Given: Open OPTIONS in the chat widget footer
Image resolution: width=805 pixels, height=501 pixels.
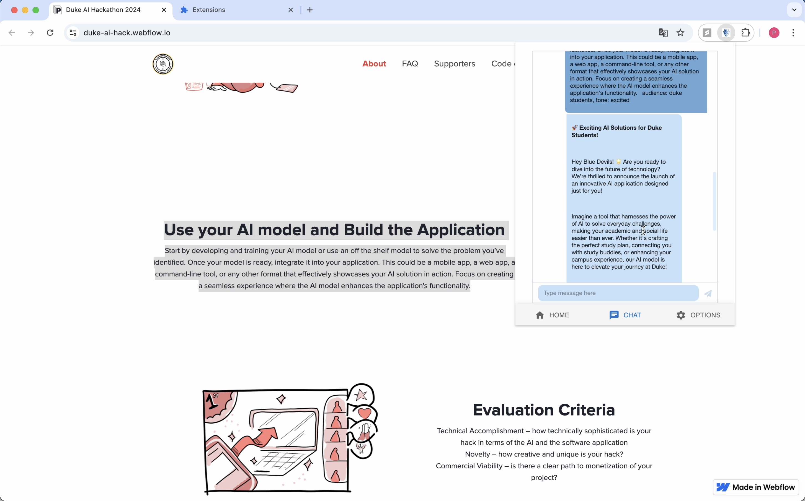Looking at the screenshot, I should (x=698, y=315).
